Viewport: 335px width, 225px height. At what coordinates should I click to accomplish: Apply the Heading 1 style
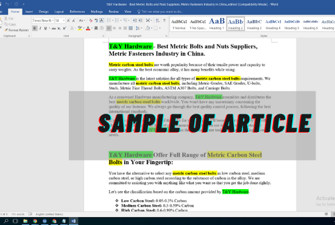click(217, 24)
